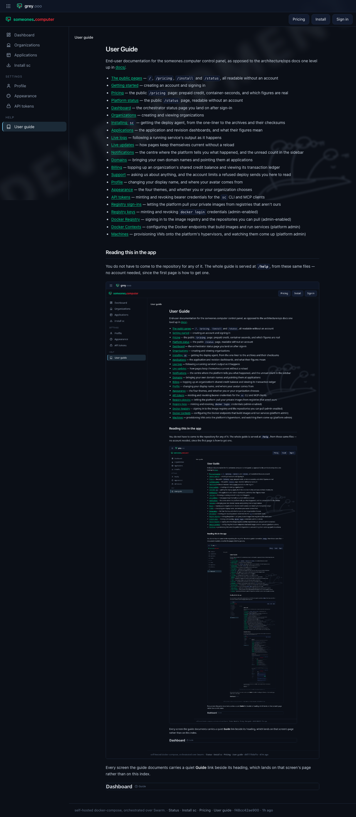The height and width of the screenshot is (817, 356).
Task: Click the Install sc download icon
Action: tap(9, 65)
